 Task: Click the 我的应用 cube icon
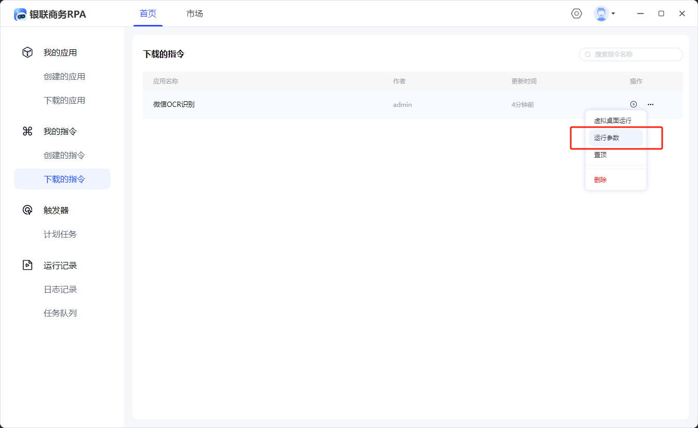28,52
